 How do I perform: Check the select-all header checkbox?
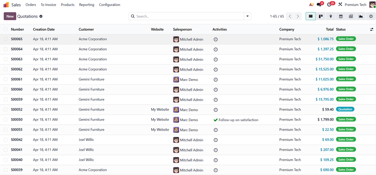pyautogui.click(x=6, y=29)
